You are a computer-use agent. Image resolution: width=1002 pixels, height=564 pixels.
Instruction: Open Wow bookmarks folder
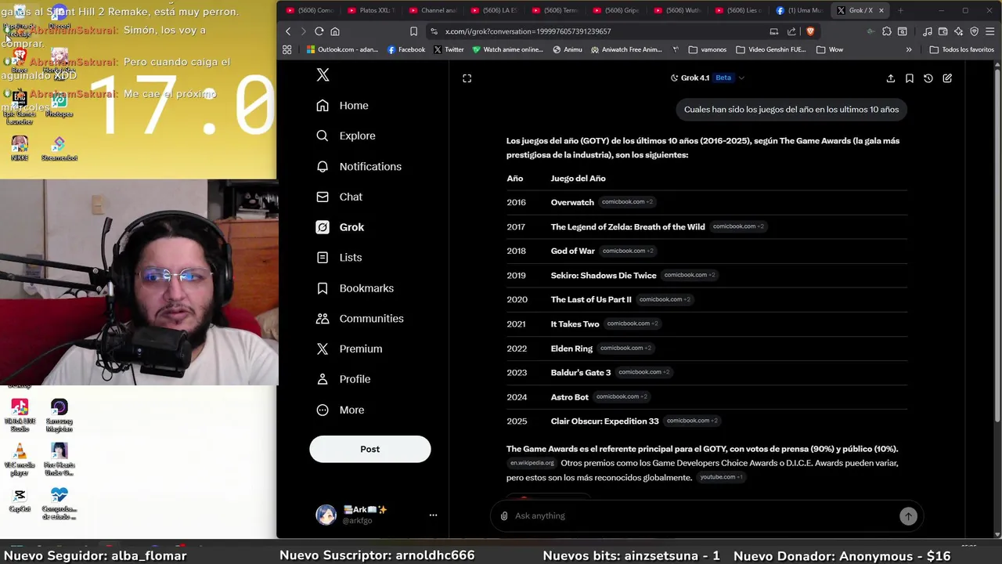pos(830,49)
